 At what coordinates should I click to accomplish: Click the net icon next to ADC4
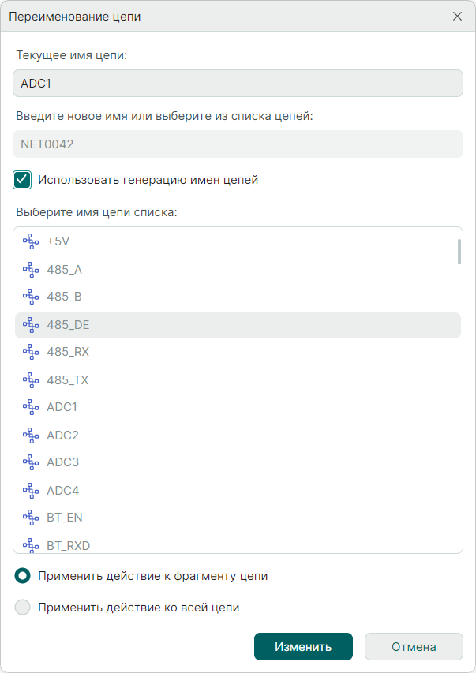pos(31,490)
